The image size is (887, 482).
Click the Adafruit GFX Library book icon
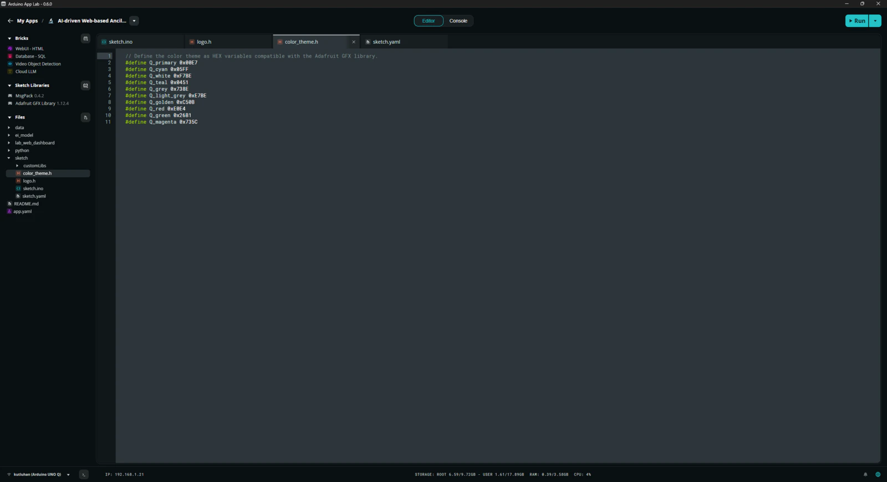pyautogui.click(x=10, y=104)
